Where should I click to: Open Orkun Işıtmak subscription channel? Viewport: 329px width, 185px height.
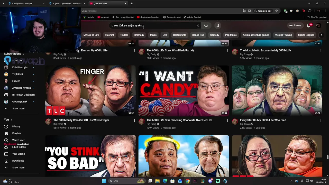[19, 102]
